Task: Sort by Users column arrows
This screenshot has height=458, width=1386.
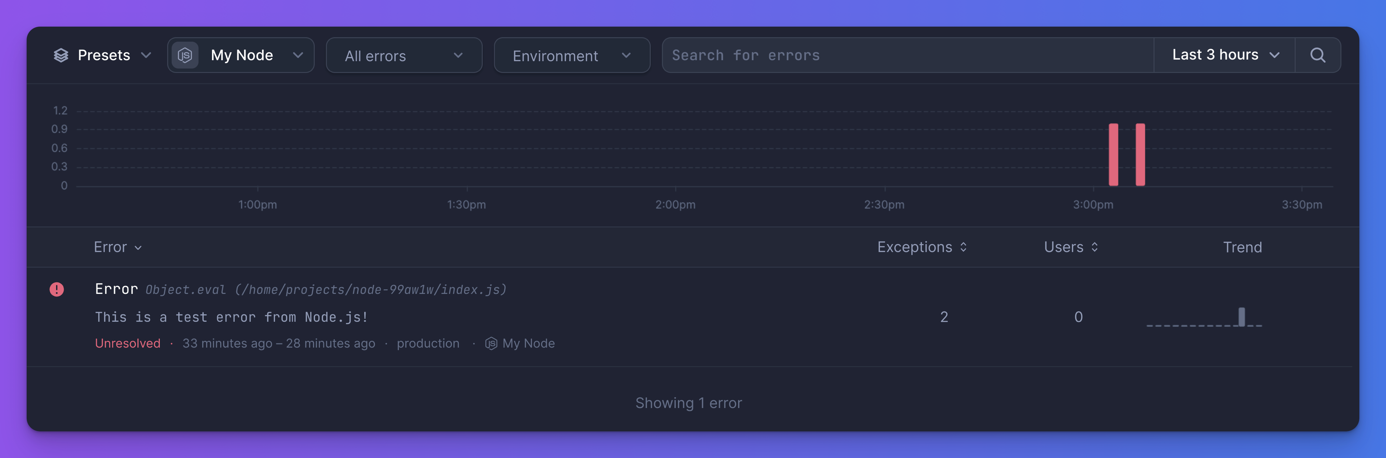Action: 1094,247
